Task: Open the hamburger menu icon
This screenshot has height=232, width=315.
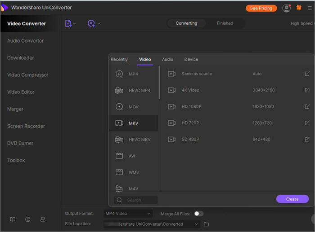Action: (310, 8)
